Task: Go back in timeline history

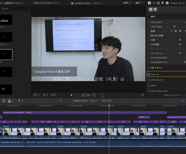Action: [61, 101]
